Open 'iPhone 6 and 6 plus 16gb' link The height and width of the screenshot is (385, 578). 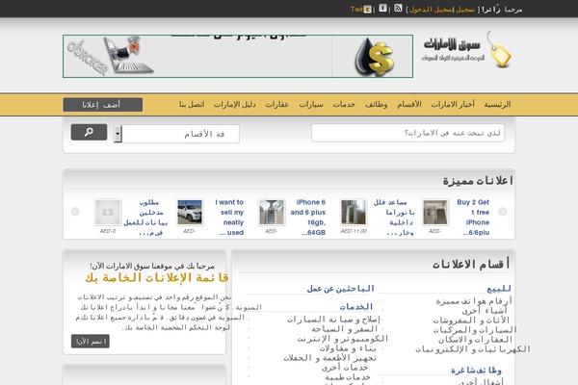[x=308, y=218]
